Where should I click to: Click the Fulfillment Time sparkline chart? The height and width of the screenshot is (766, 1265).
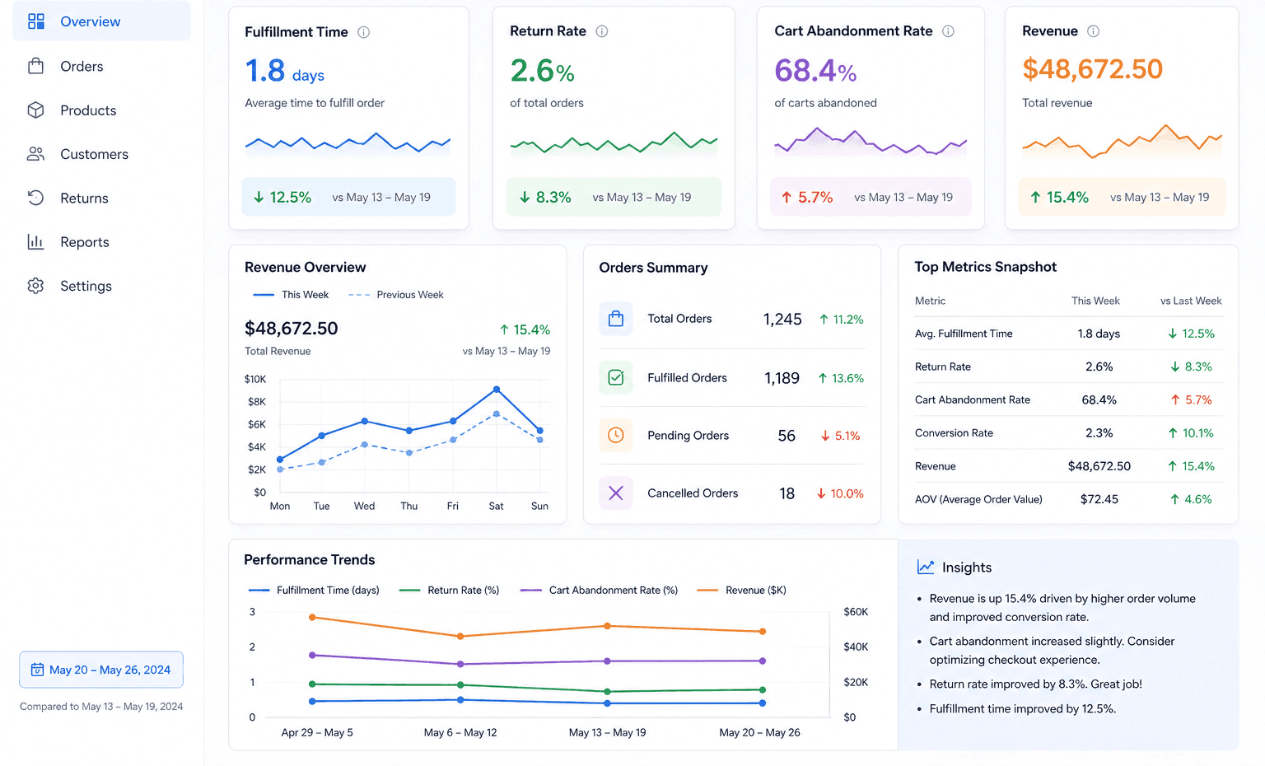[348, 144]
